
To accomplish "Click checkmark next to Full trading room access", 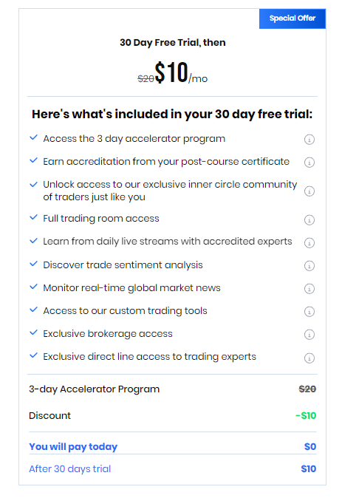I will (x=34, y=217).
